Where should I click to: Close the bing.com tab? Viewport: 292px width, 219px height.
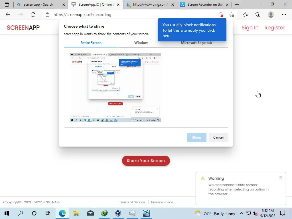point(173,5)
